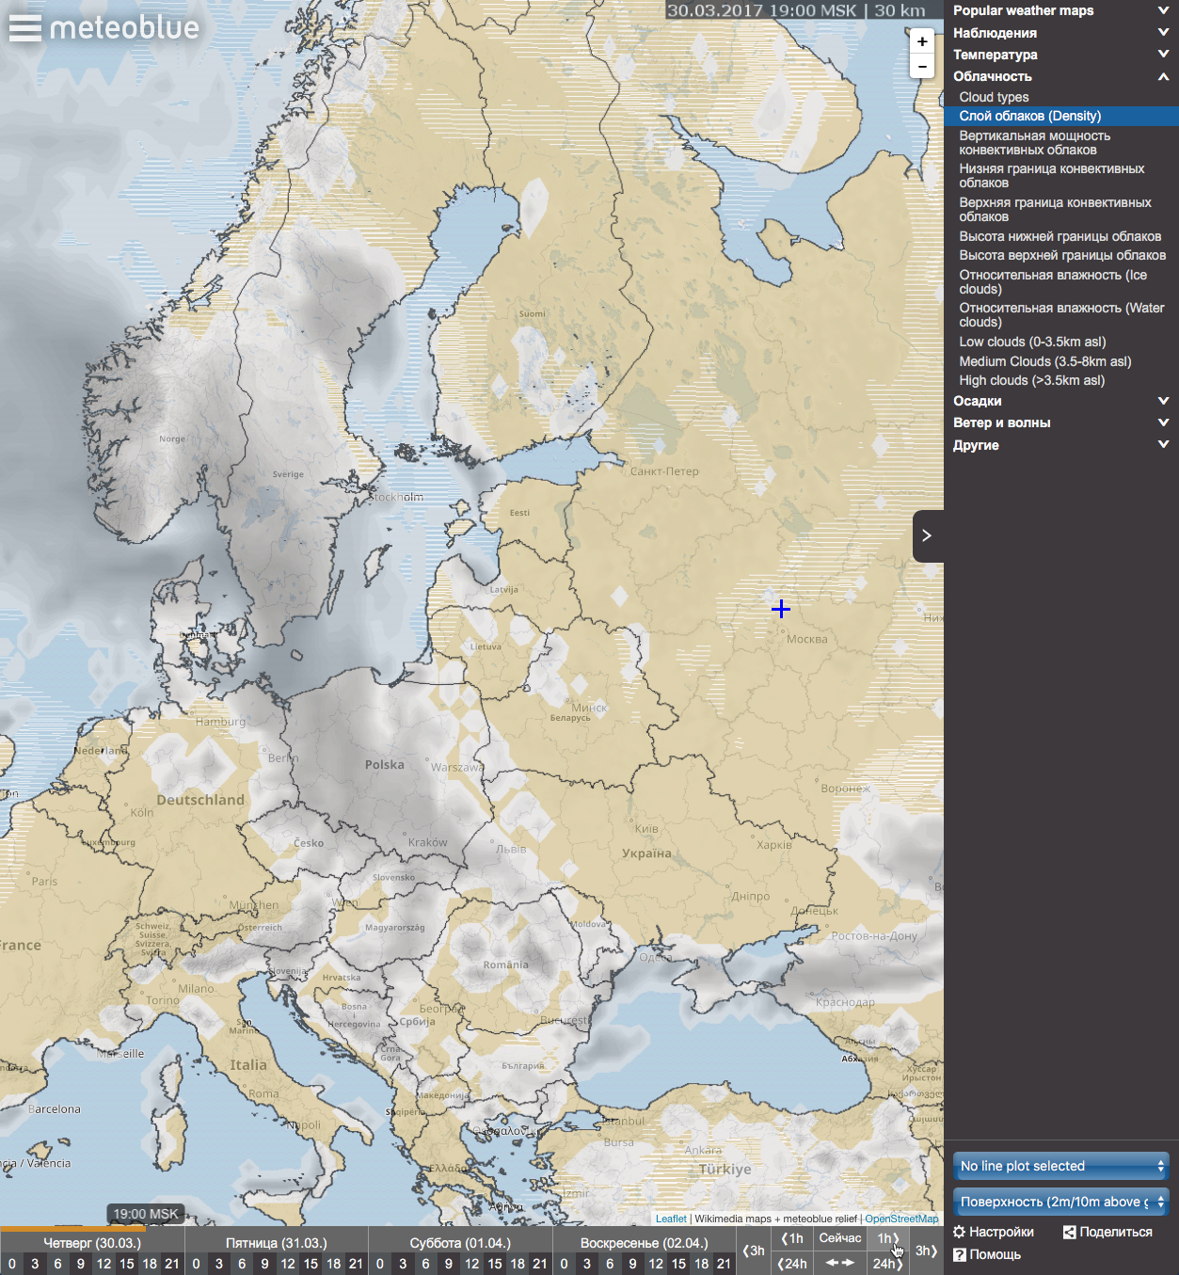Step back 24 hours
This screenshot has width=1179, height=1275.
tap(792, 1264)
